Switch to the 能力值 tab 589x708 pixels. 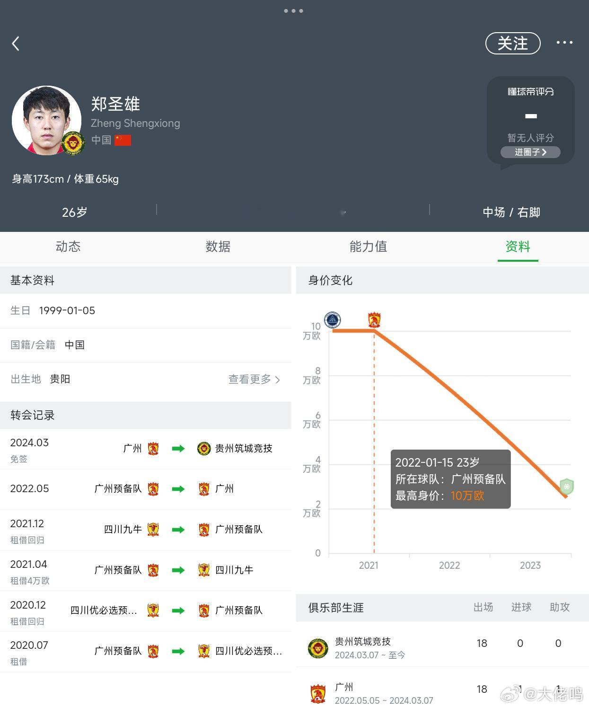368,247
